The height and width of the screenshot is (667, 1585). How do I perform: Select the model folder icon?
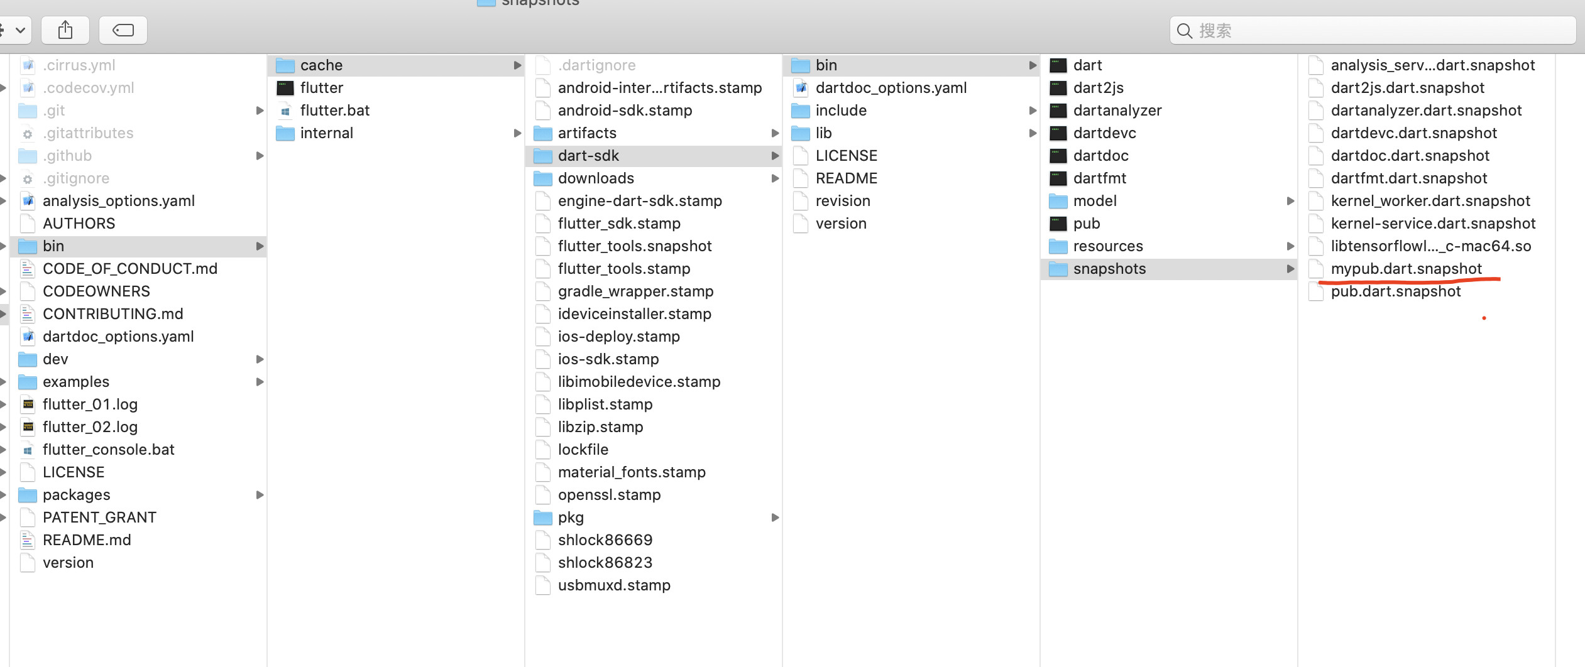coord(1058,201)
